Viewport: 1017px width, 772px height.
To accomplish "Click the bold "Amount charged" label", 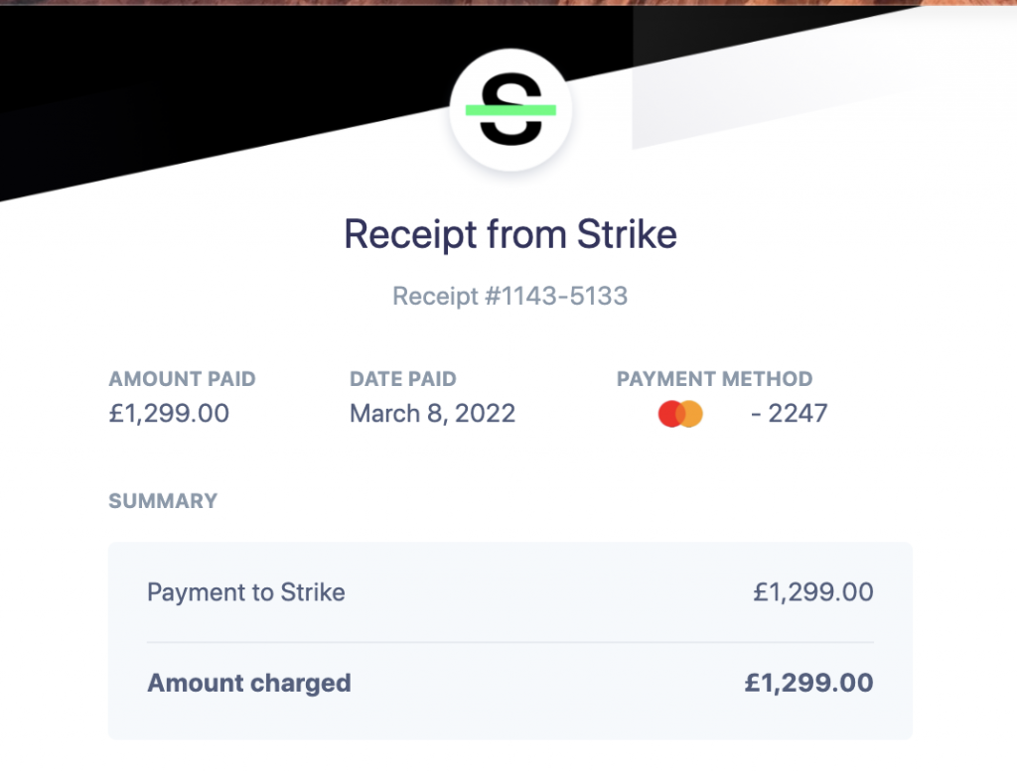I will [249, 683].
